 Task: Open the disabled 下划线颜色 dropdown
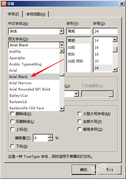click(111, 94)
